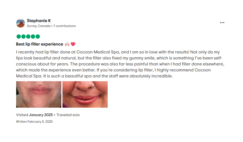Click the 'Written February 5, 2025' date
The image size is (243, 142).
[x=34, y=122]
